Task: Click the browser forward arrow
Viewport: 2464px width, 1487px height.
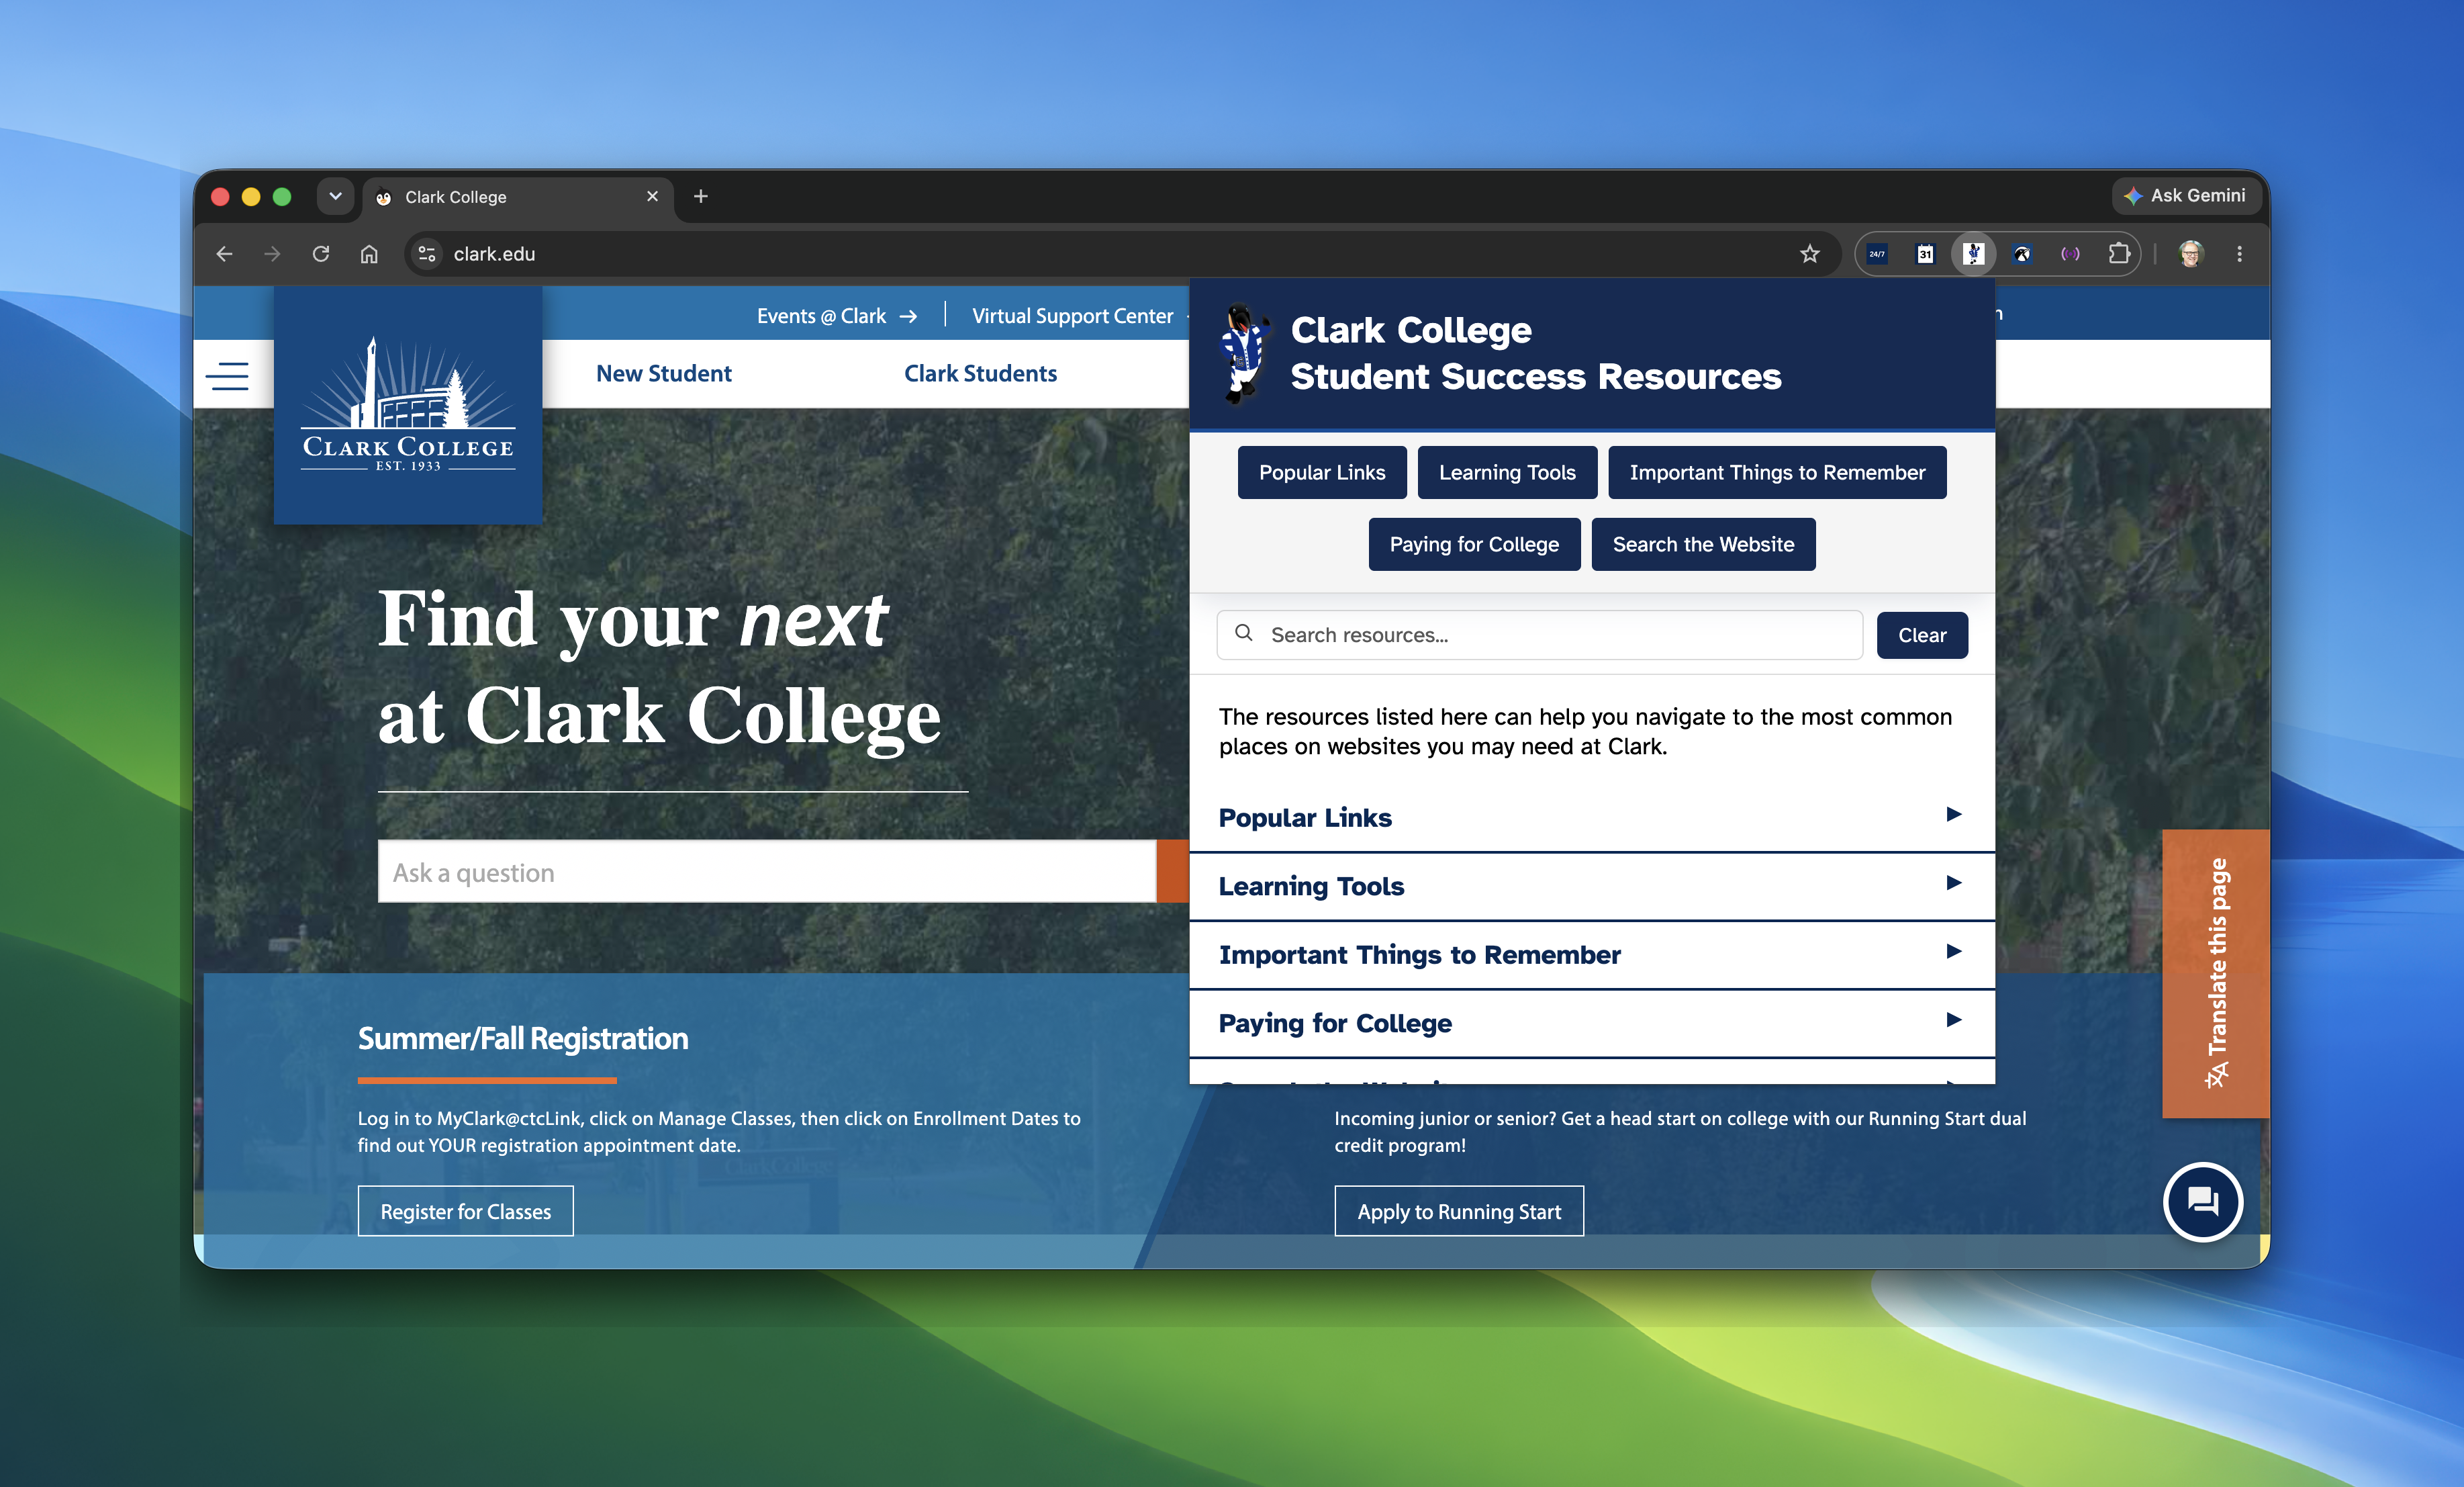Action: tap(272, 254)
